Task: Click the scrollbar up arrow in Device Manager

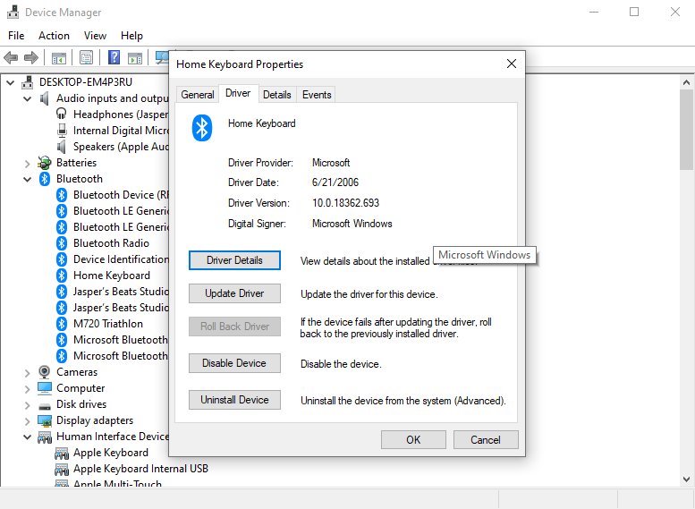Action: pyautogui.click(x=686, y=82)
